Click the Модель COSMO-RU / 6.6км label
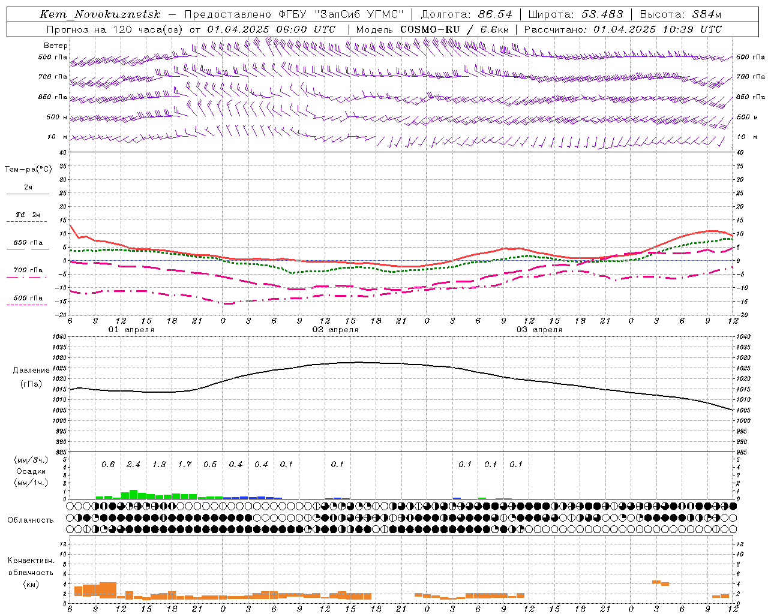The height and width of the screenshot is (614, 768). (x=433, y=29)
